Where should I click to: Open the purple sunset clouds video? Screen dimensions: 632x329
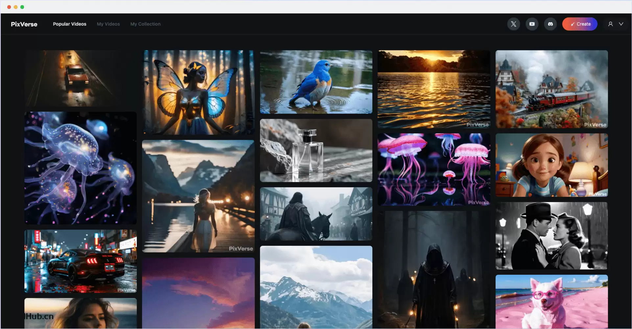[x=198, y=293]
